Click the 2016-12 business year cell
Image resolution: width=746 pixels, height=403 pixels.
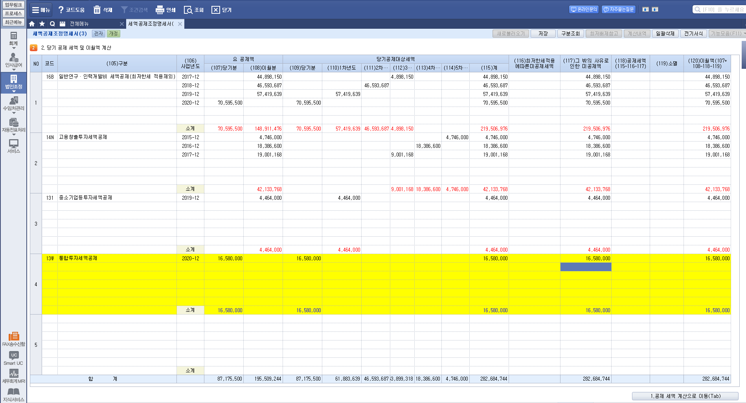coord(190,146)
